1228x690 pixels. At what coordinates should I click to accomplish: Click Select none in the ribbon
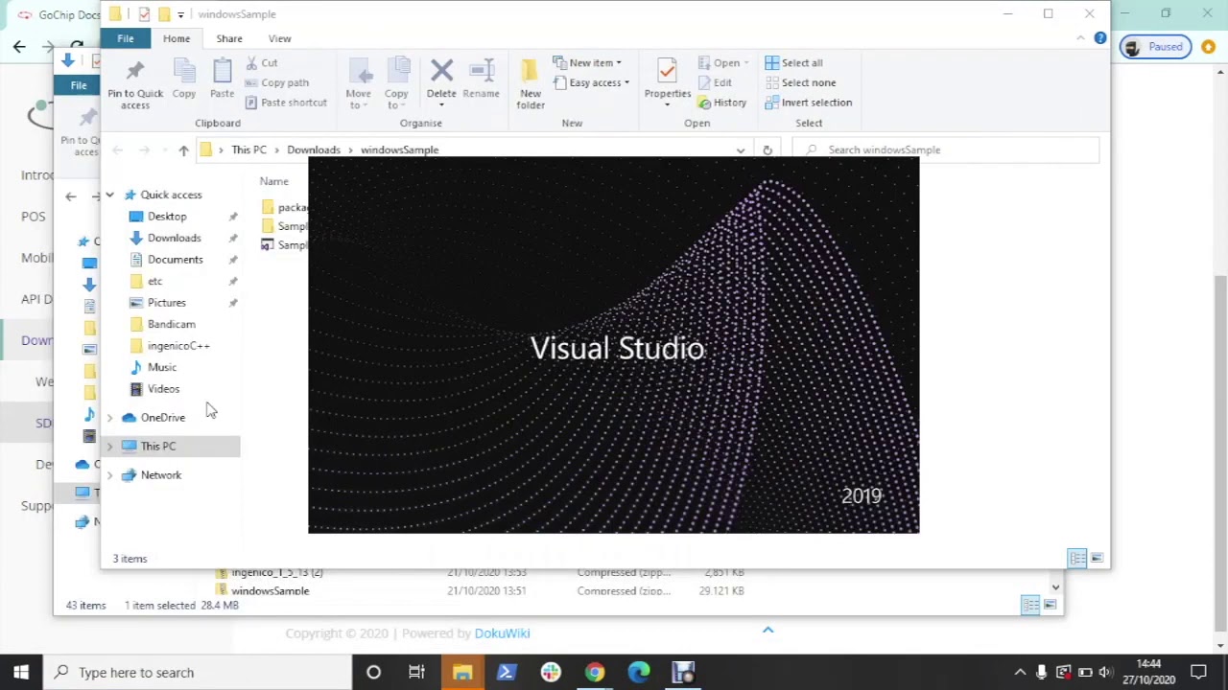(x=800, y=82)
